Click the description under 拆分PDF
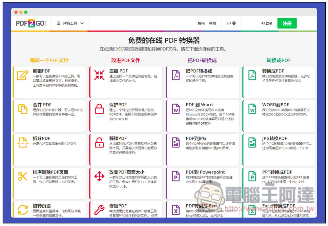Screen dimensions: 328x226 click(x=54, y=144)
